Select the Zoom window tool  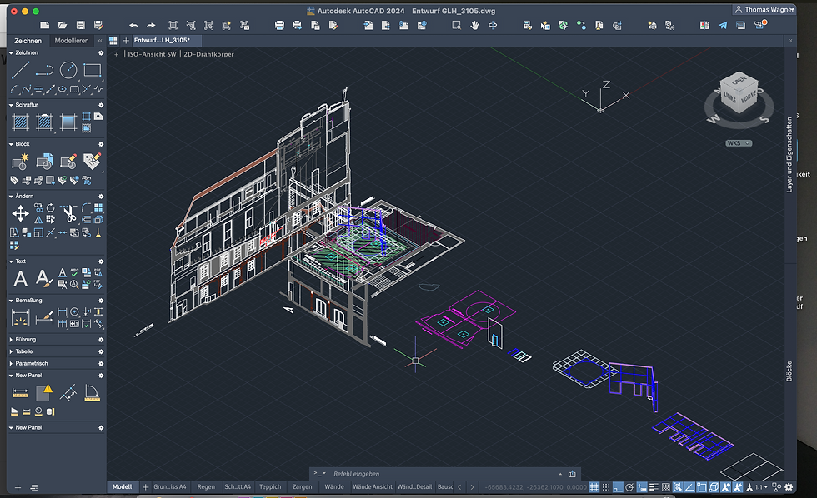pyautogui.click(x=457, y=25)
